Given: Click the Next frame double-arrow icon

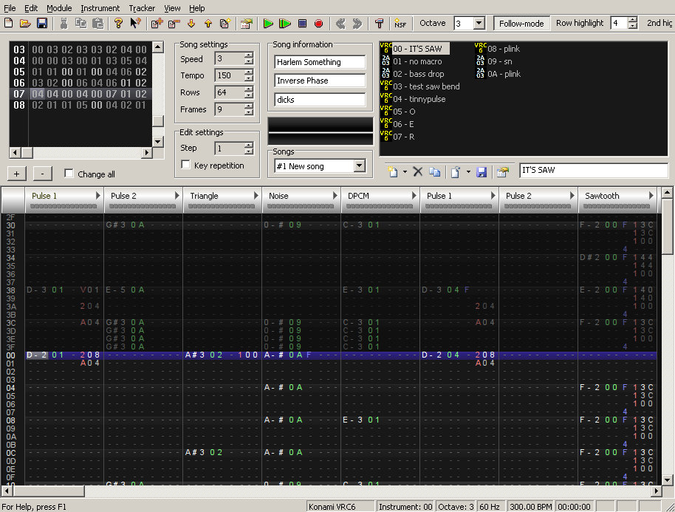Looking at the screenshot, I should click(x=357, y=24).
